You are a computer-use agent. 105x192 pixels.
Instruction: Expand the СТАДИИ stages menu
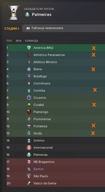coord(12,29)
